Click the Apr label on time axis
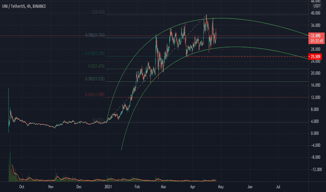 tap(192, 187)
